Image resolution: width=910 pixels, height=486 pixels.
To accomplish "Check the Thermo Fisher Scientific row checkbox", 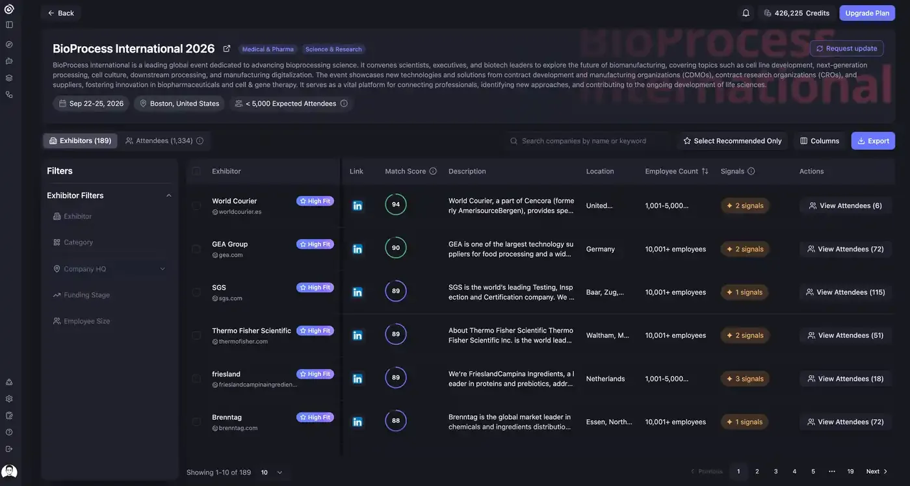I will 196,335.
